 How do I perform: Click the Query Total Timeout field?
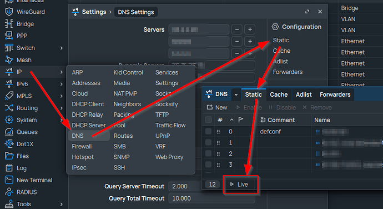212,198
